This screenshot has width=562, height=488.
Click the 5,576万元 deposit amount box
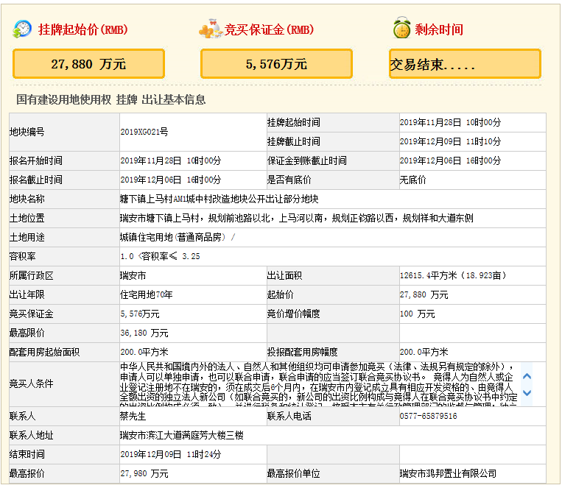click(x=276, y=64)
